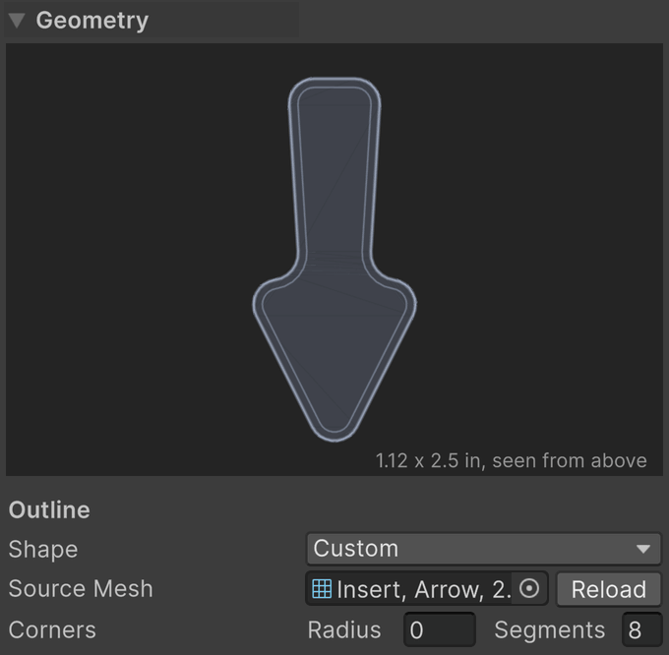Image resolution: width=669 pixels, height=655 pixels.
Task: Select the Source Mesh field Insert, Arrow
Action: 427,589
